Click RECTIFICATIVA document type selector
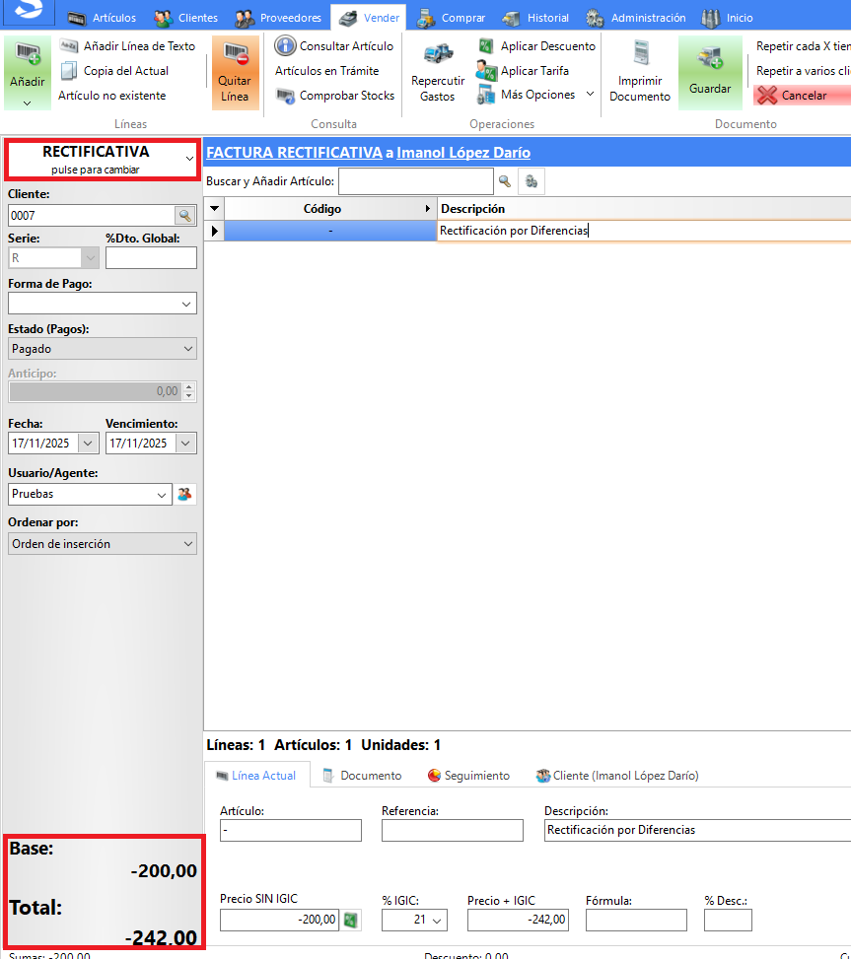Viewport: 851px width, 959px height. [x=102, y=159]
